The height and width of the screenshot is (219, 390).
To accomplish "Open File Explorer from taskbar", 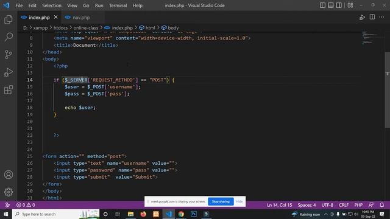I will pyautogui.click(x=130, y=214).
